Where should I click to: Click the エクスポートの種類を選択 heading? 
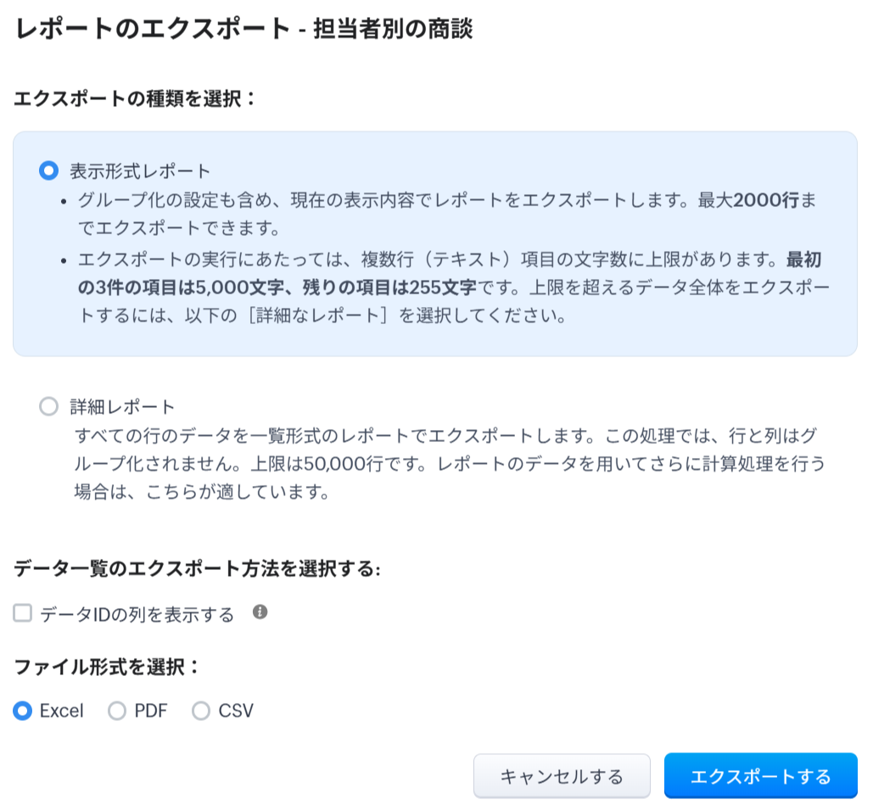tap(134, 98)
